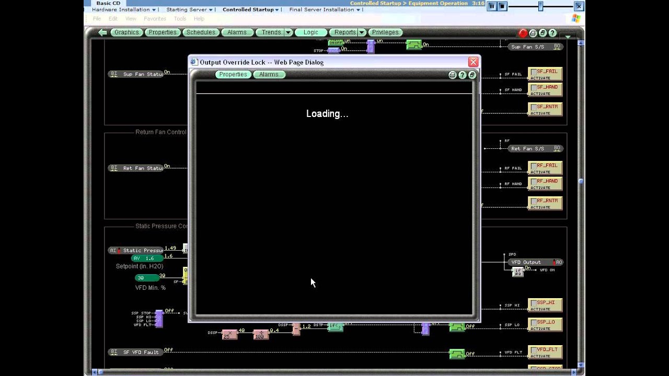Switch to the Schedules tab
The height and width of the screenshot is (376, 669).
click(201, 32)
